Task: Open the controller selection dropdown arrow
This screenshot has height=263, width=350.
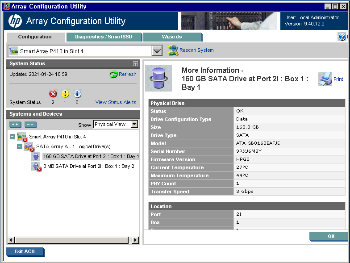Action: 157,51
